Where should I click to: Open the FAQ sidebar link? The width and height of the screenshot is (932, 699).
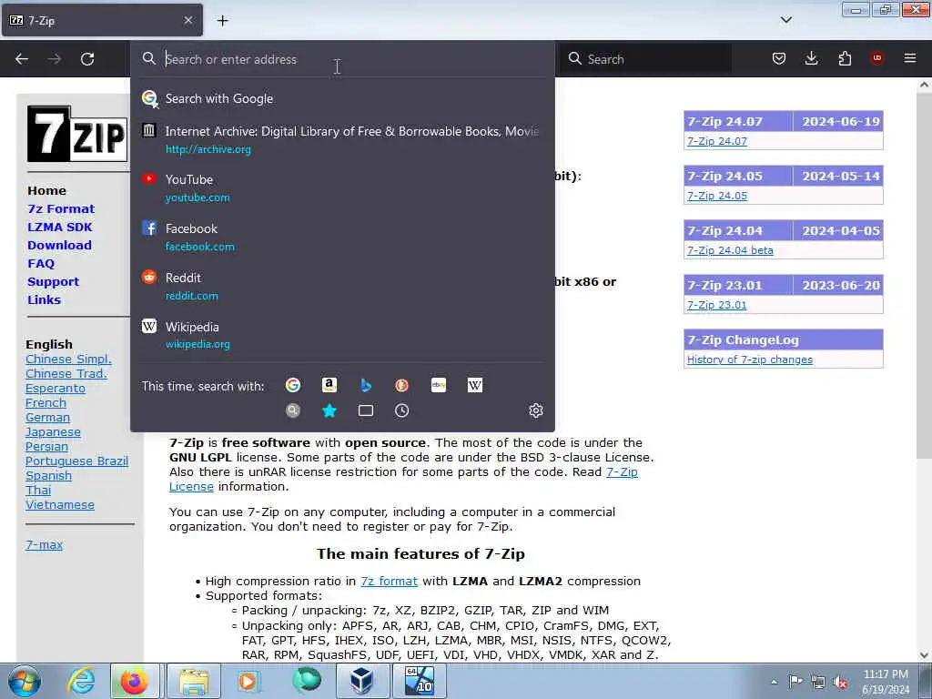pos(40,263)
